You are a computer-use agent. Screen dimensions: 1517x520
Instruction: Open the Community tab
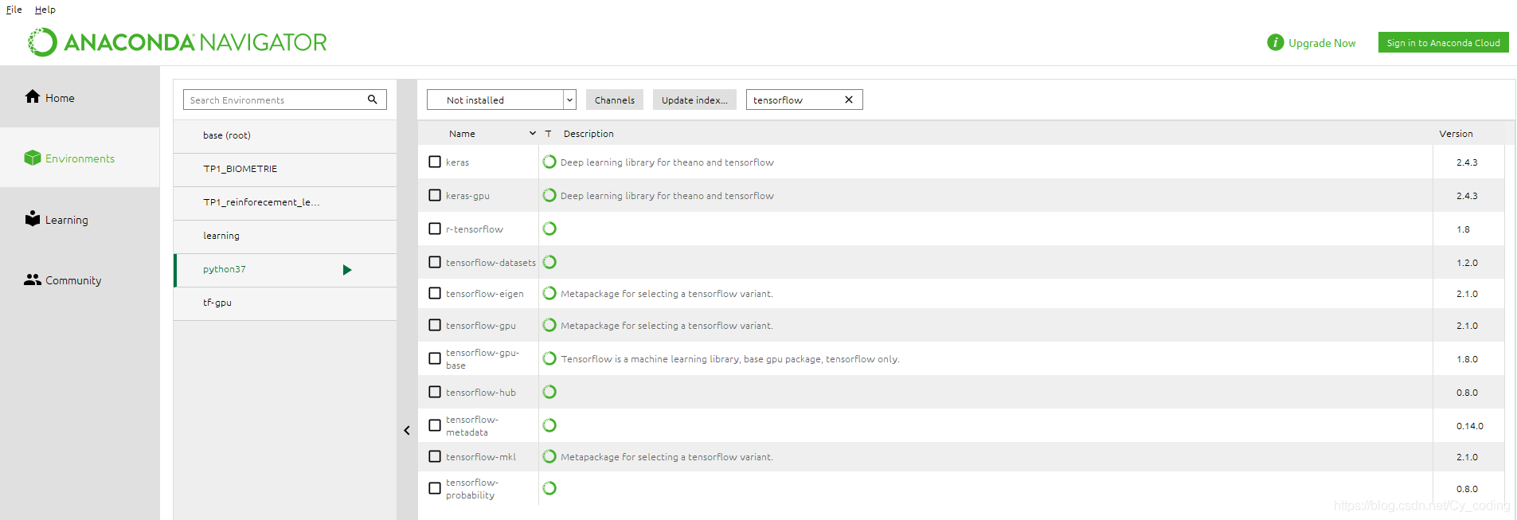(80, 280)
